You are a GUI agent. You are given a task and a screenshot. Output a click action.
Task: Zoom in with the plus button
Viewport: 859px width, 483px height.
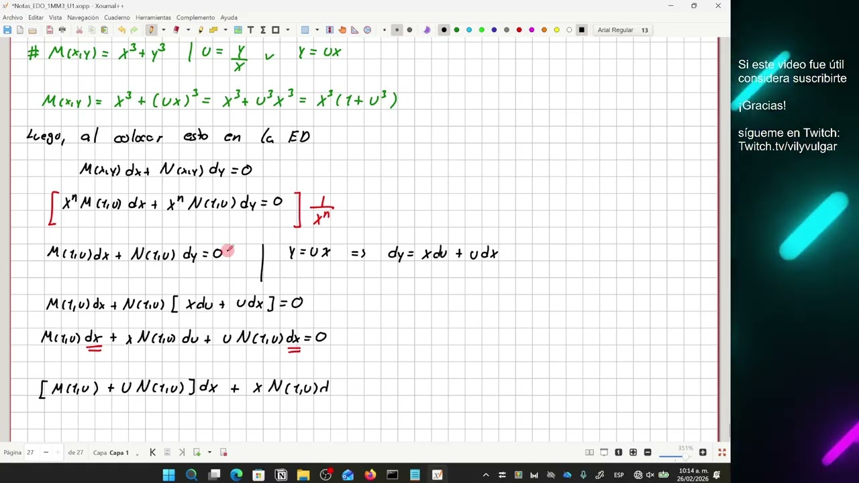click(703, 452)
